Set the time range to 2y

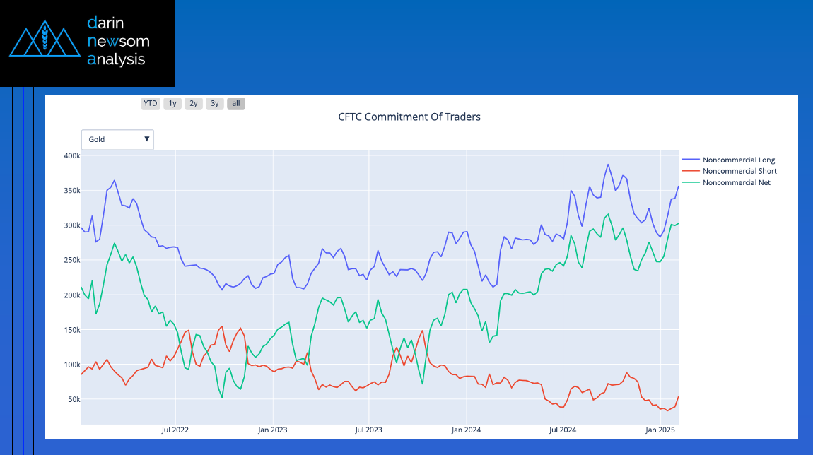[193, 103]
